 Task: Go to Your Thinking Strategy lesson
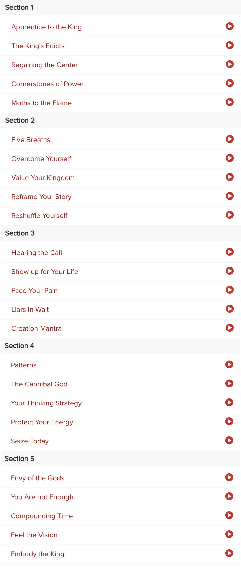pos(46,403)
